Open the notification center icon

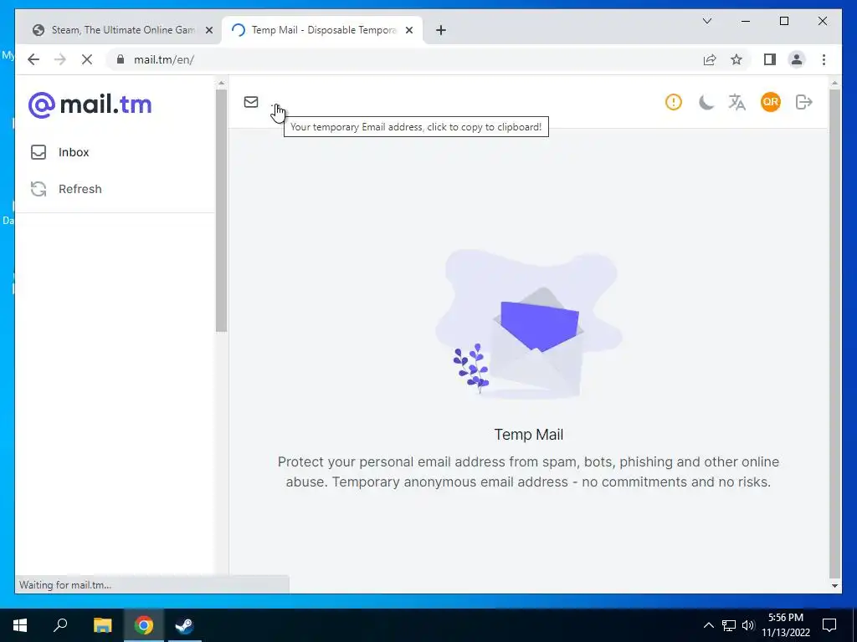[829, 625]
